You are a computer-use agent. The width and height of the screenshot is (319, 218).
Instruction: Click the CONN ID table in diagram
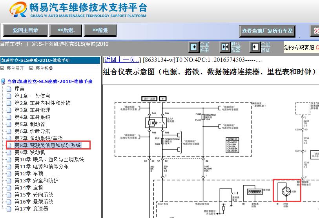tap(232, 145)
